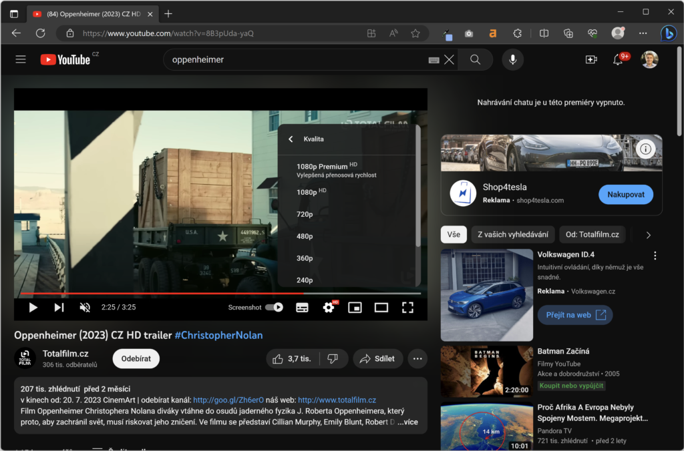The width and height of the screenshot is (684, 451).
Task: Open the player settings gear
Action: coord(329,308)
